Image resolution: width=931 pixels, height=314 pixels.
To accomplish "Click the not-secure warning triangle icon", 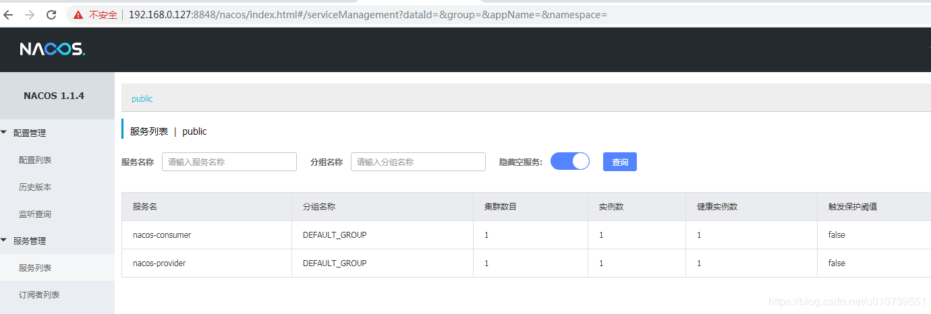I will (x=79, y=14).
